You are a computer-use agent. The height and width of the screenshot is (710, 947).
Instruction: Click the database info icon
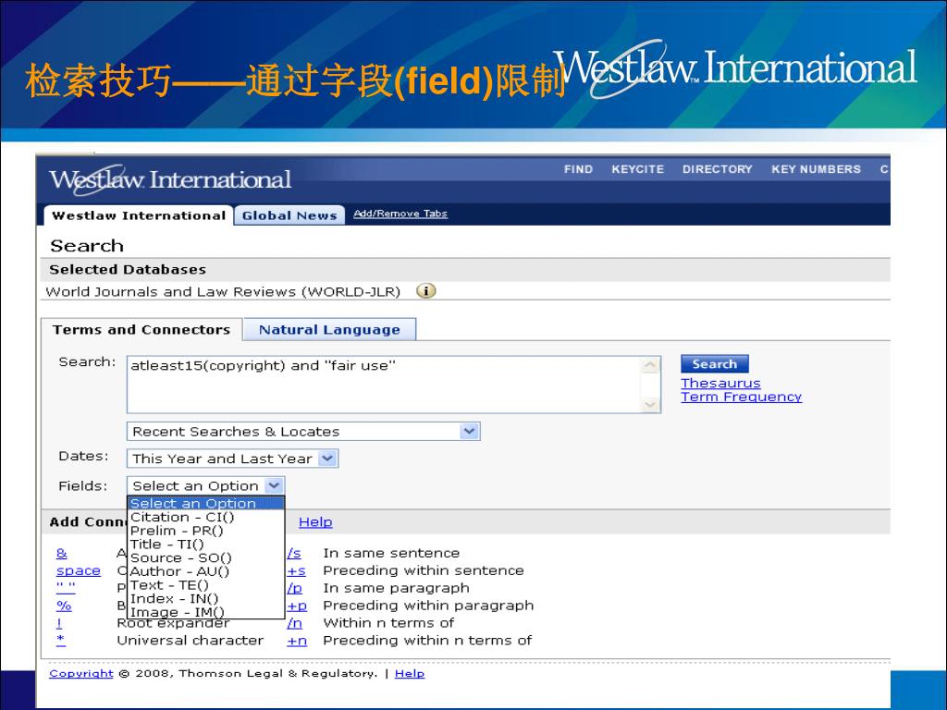pos(426,291)
